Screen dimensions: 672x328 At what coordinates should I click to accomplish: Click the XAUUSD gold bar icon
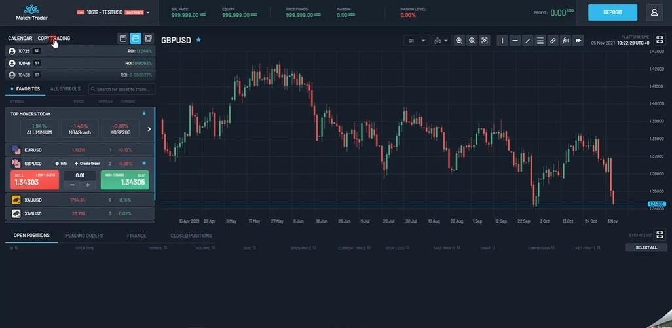16,200
